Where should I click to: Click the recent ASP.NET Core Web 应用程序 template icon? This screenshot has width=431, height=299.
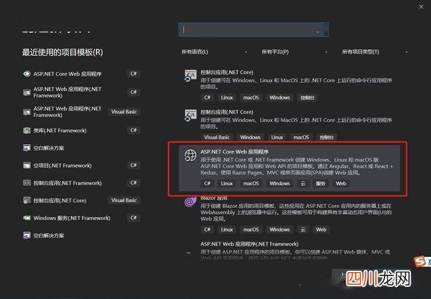[27, 73]
